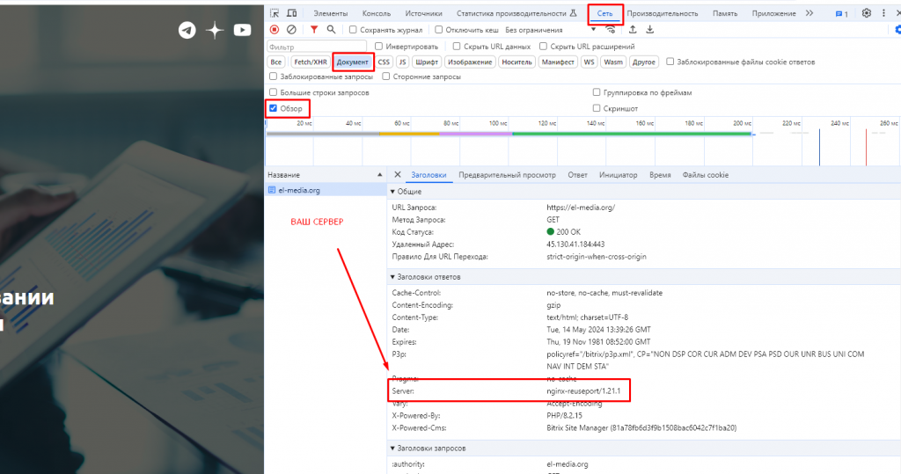This screenshot has height=474, width=901.
Task: Open the network search magnifier icon
Action: tap(331, 29)
